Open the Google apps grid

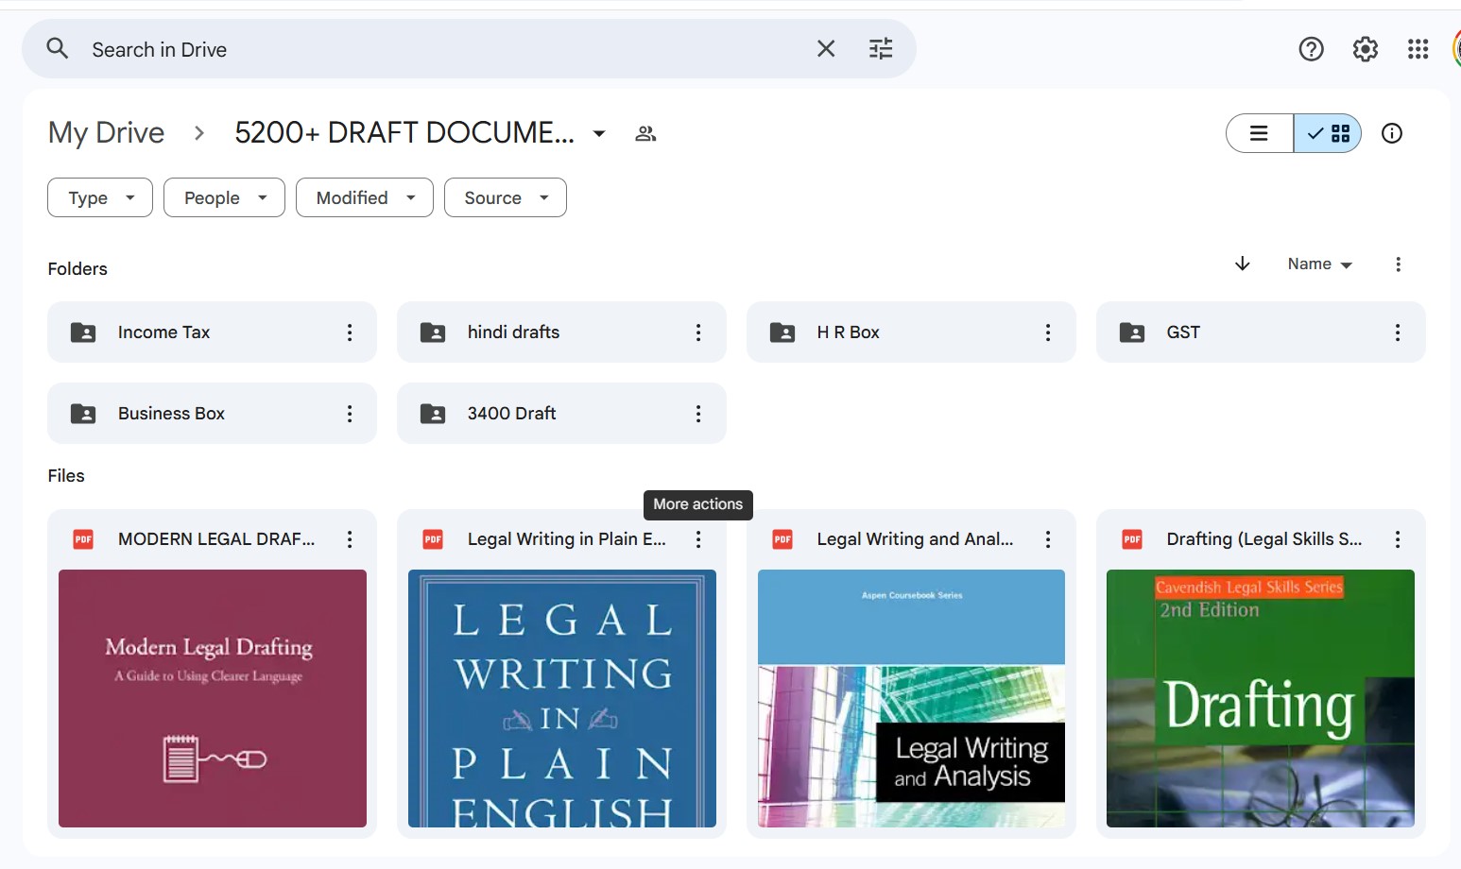(x=1418, y=49)
